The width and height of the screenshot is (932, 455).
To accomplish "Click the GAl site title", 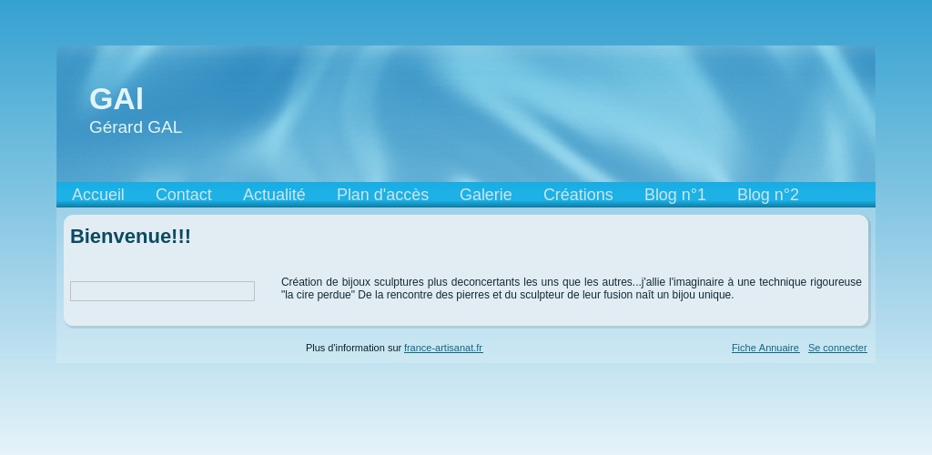I will [116, 98].
